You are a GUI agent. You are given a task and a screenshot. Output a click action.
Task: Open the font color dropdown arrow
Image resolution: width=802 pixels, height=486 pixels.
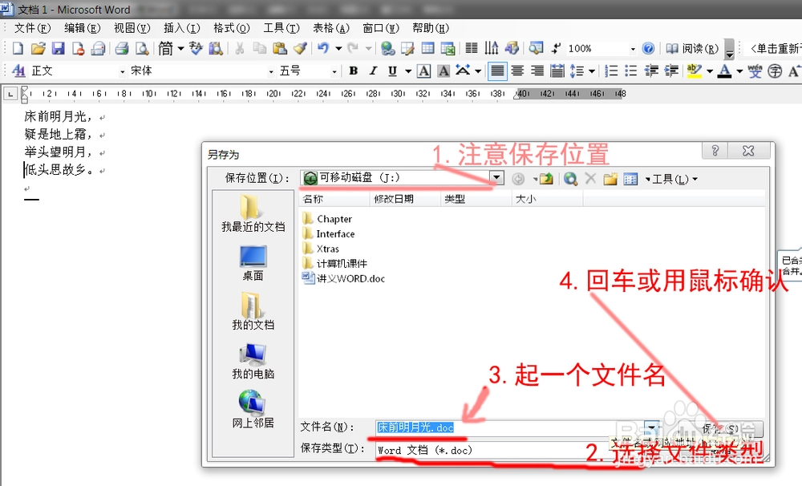point(739,71)
